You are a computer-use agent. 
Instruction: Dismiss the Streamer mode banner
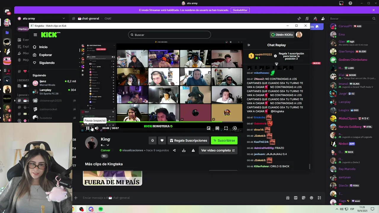pos(373,10)
